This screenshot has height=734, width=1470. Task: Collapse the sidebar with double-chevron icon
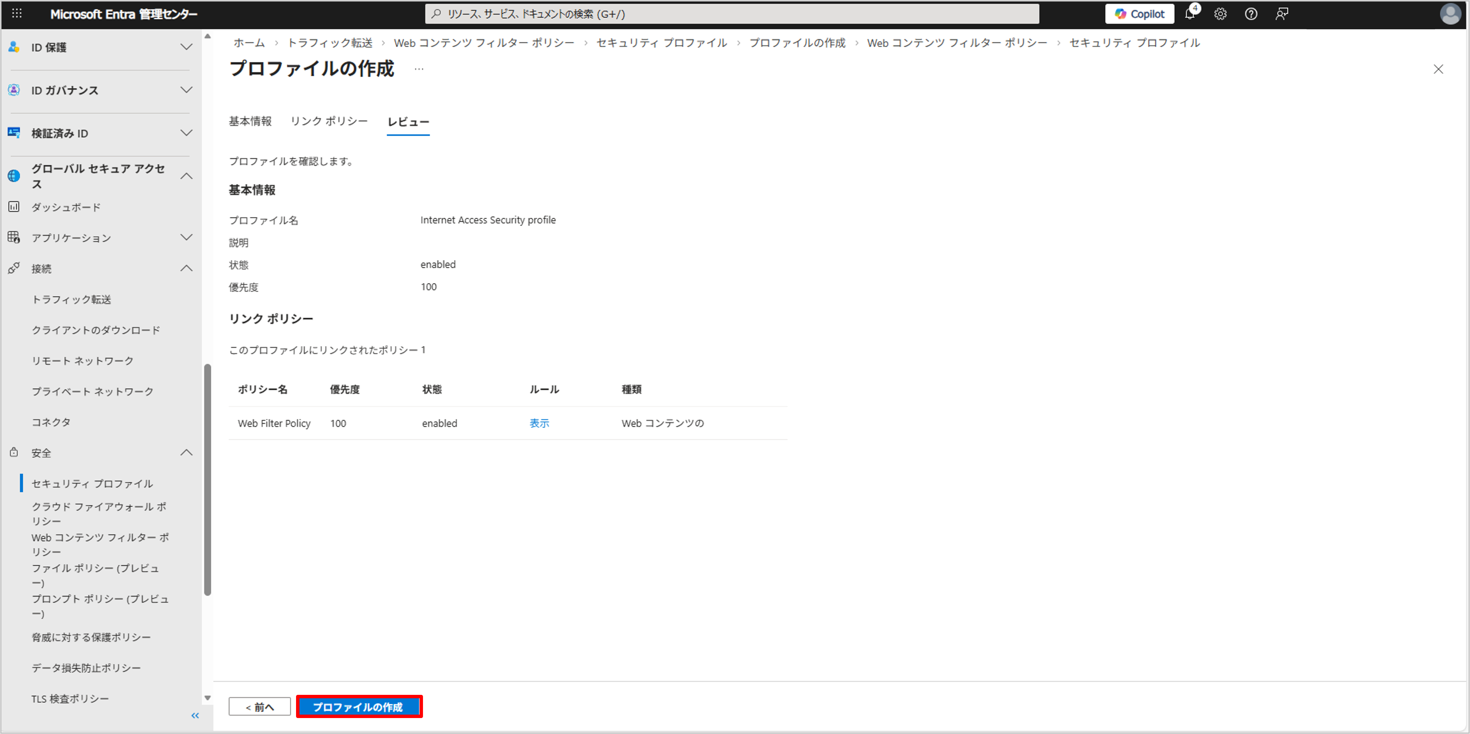coord(195,715)
